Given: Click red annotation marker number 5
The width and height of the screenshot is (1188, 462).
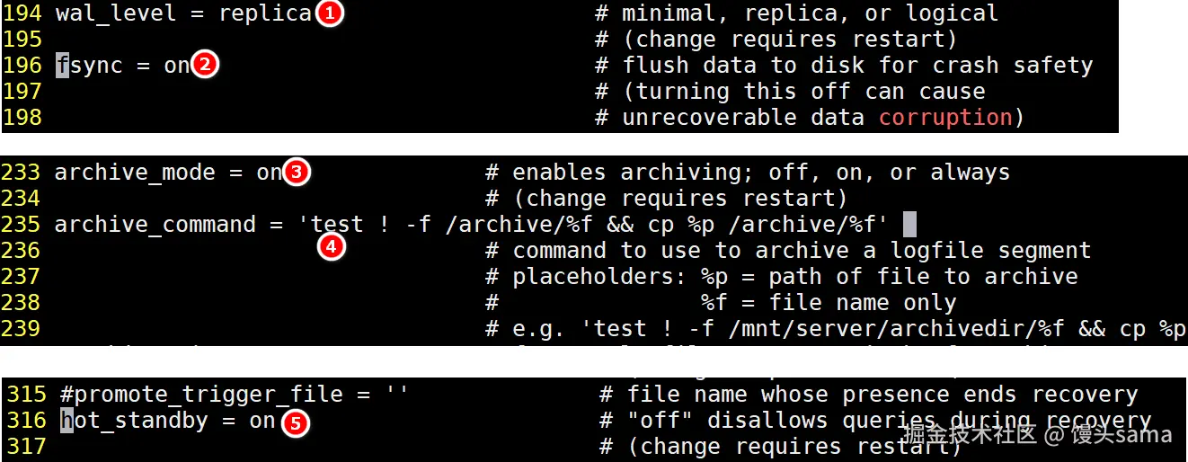Looking at the screenshot, I should tap(294, 422).
